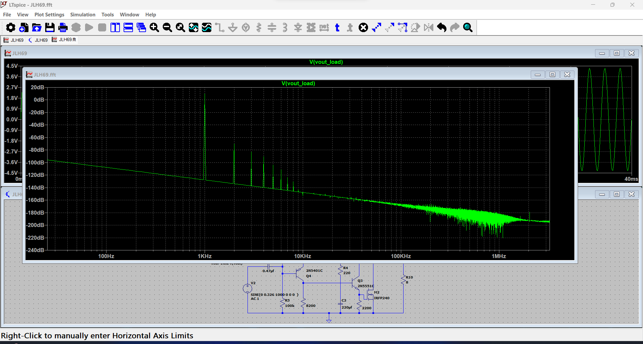Click the zoom out magnifier icon
The width and height of the screenshot is (643, 344).
pyautogui.click(x=167, y=27)
